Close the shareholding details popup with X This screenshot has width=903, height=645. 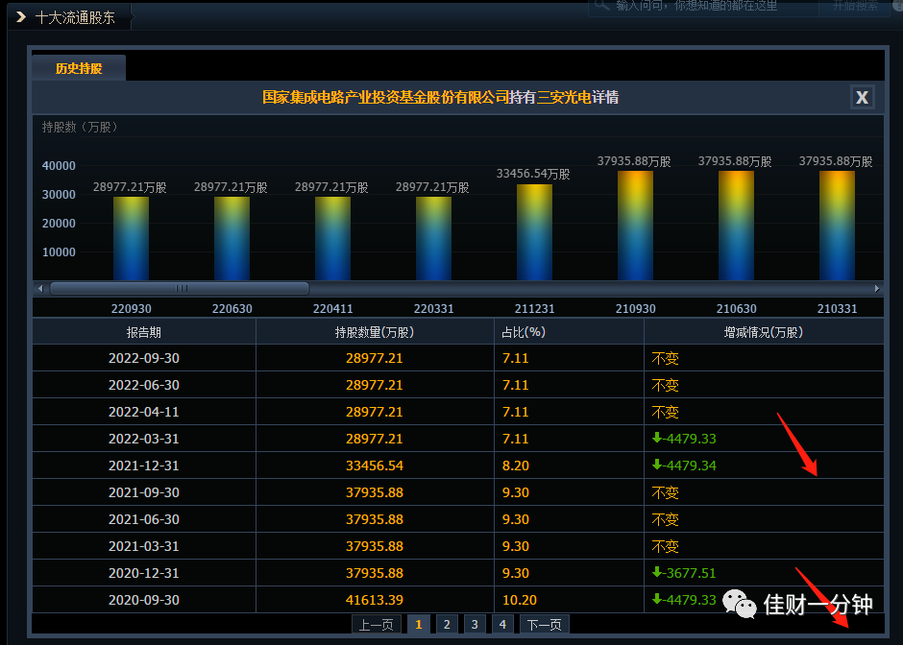[862, 97]
